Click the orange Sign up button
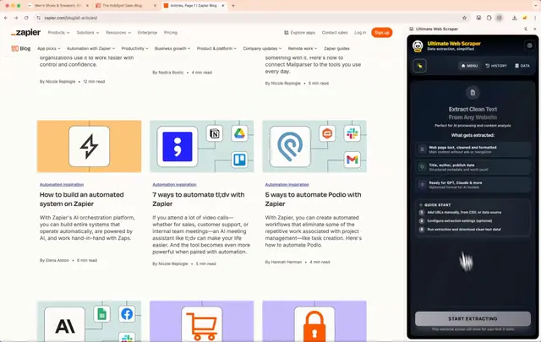This screenshot has height=342, width=541. coord(381,32)
